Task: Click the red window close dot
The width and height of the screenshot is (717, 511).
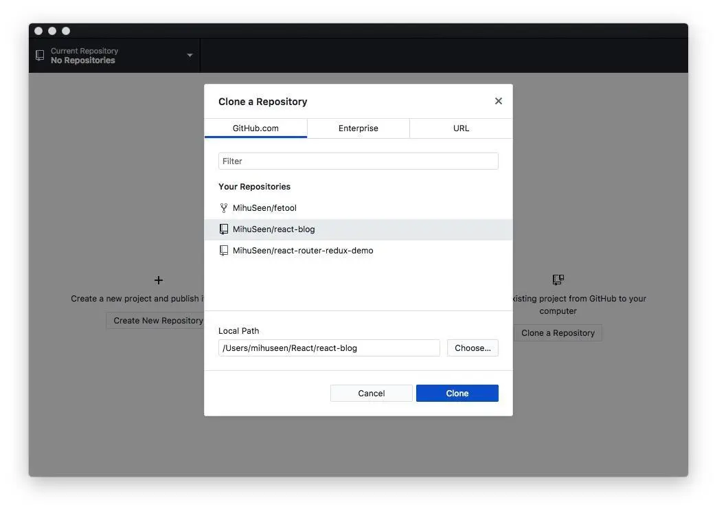Action: [x=38, y=31]
